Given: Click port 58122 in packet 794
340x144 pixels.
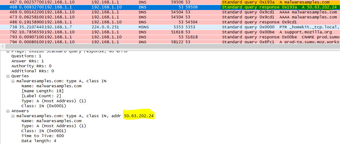Looking at the screenshot, I should [177, 42].
